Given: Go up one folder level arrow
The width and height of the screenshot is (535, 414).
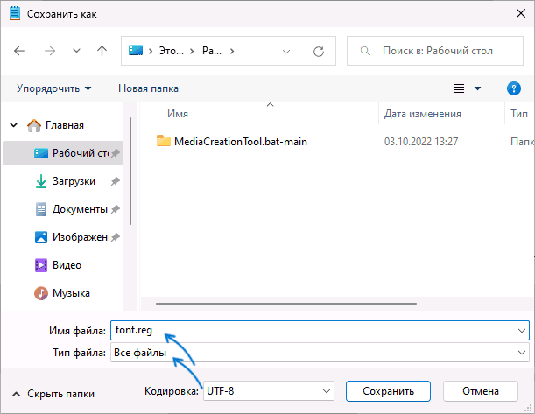Looking at the screenshot, I should click(102, 51).
